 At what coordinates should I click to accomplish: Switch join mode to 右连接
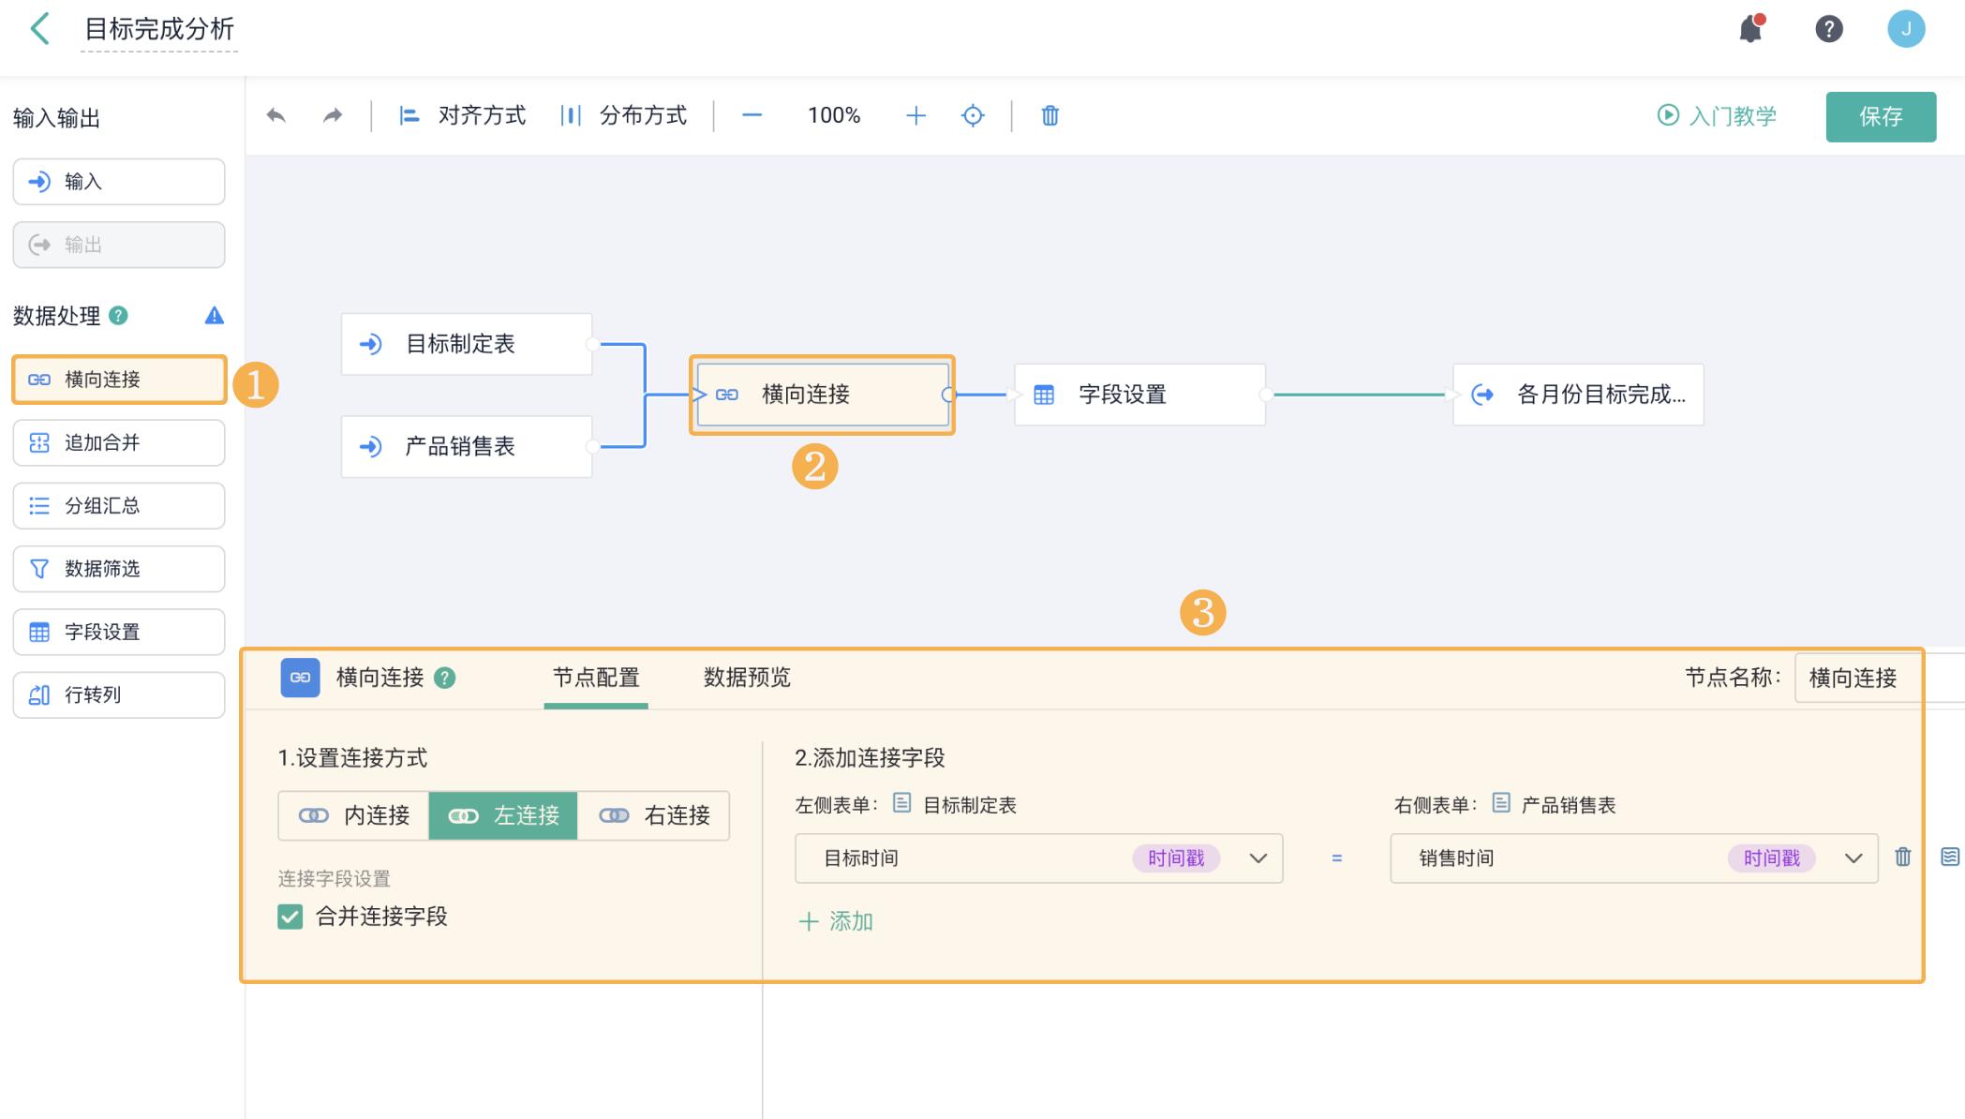pyautogui.click(x=654, y=815)
